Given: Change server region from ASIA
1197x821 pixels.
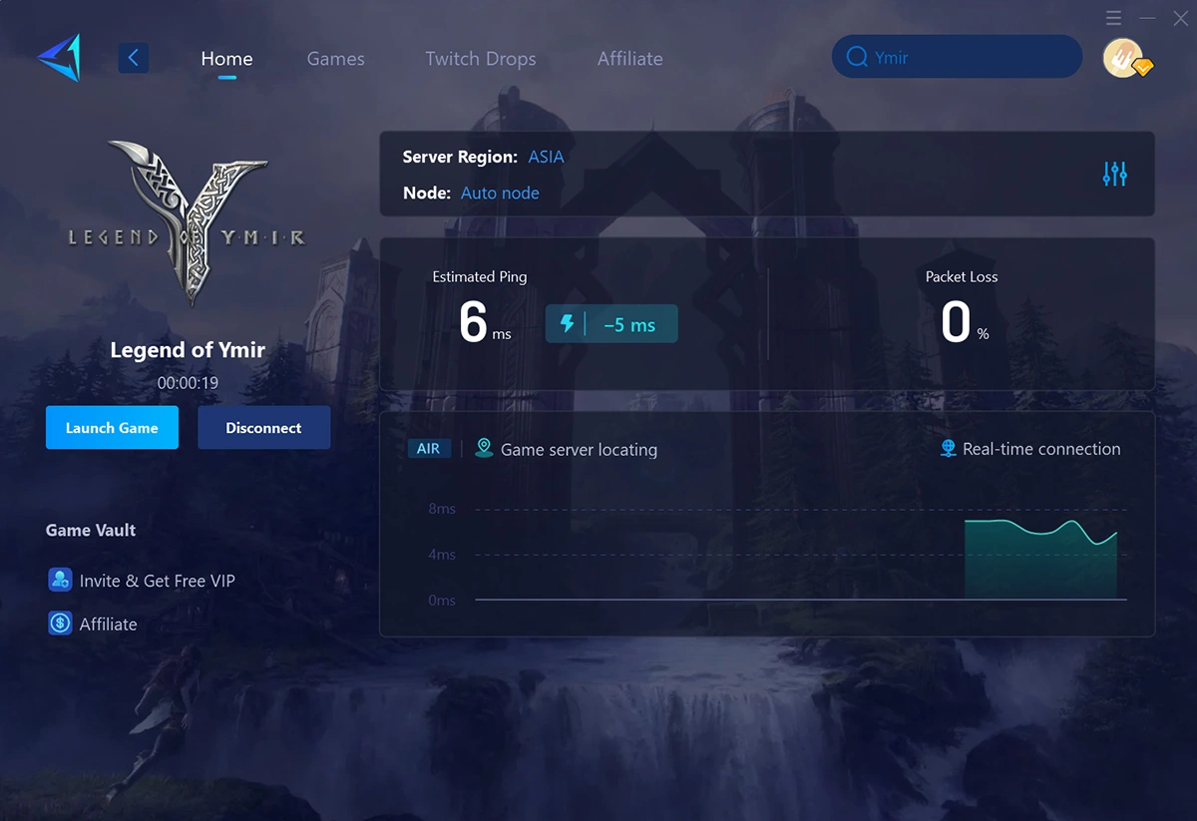Looking at the screenshot, I should tap(547, 157).
